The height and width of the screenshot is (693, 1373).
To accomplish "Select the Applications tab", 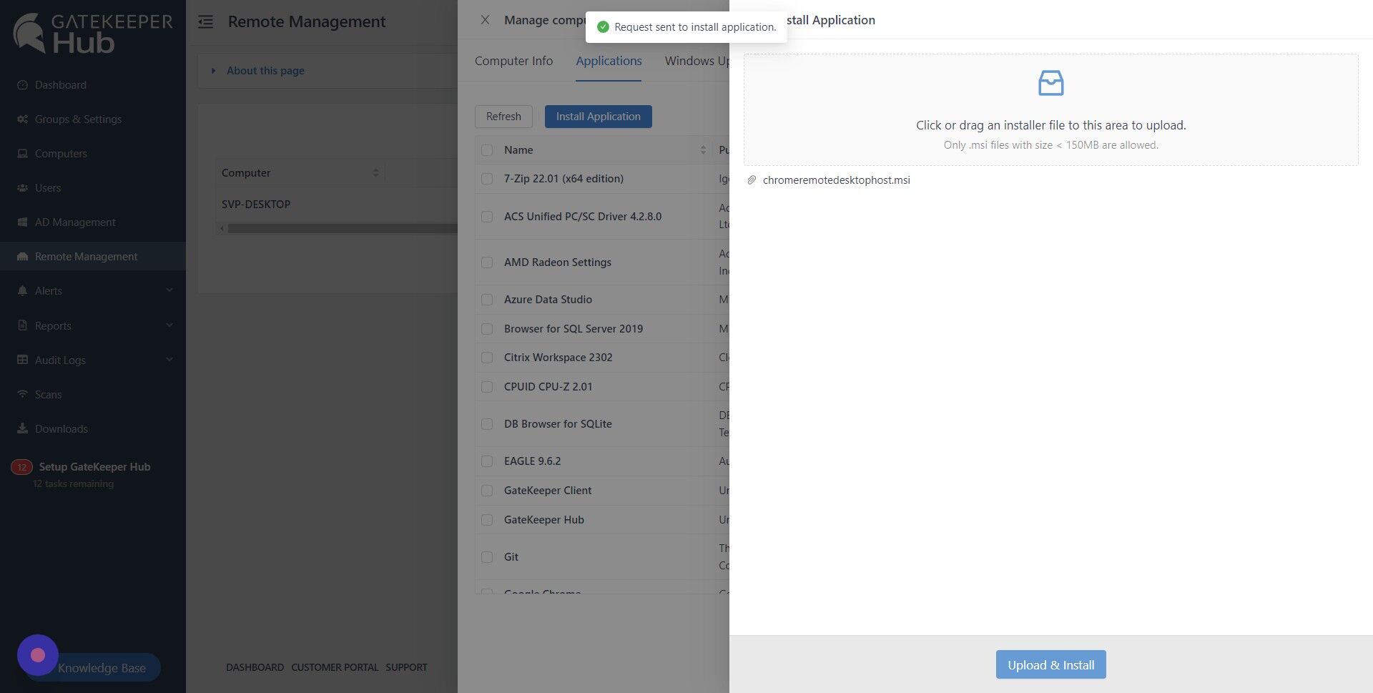I will 609,61.
